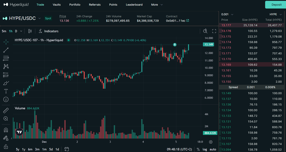Toggle the green market status dot
Image resolution: width=286 pixels, height=152 pixels.
click(x=69, y=40)
